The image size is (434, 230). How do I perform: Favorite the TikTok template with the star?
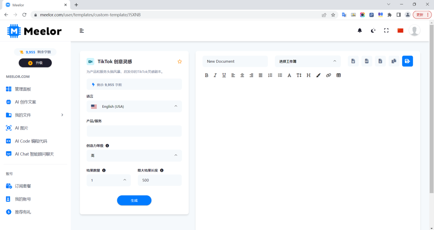[180, 62]
